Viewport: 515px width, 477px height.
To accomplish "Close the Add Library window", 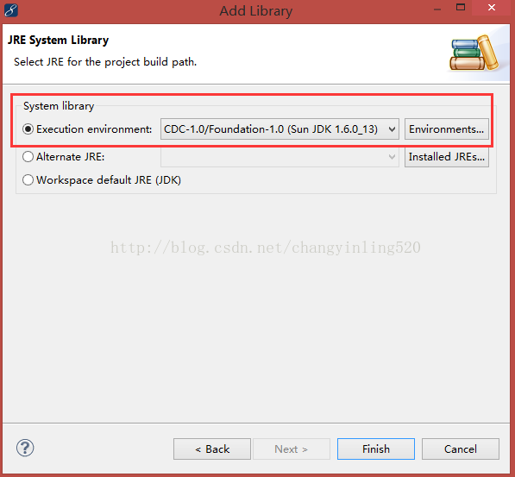I will point(492,8).
